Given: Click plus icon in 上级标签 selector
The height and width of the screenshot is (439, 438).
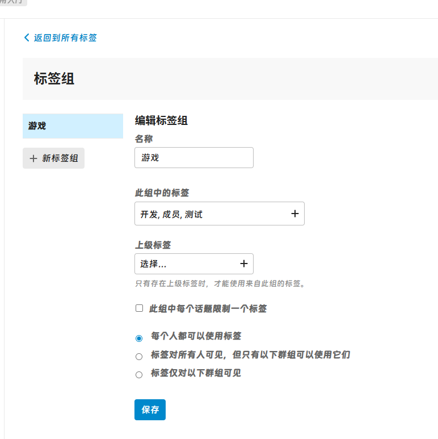Looking at the screenshot, I should coord(243,264).
